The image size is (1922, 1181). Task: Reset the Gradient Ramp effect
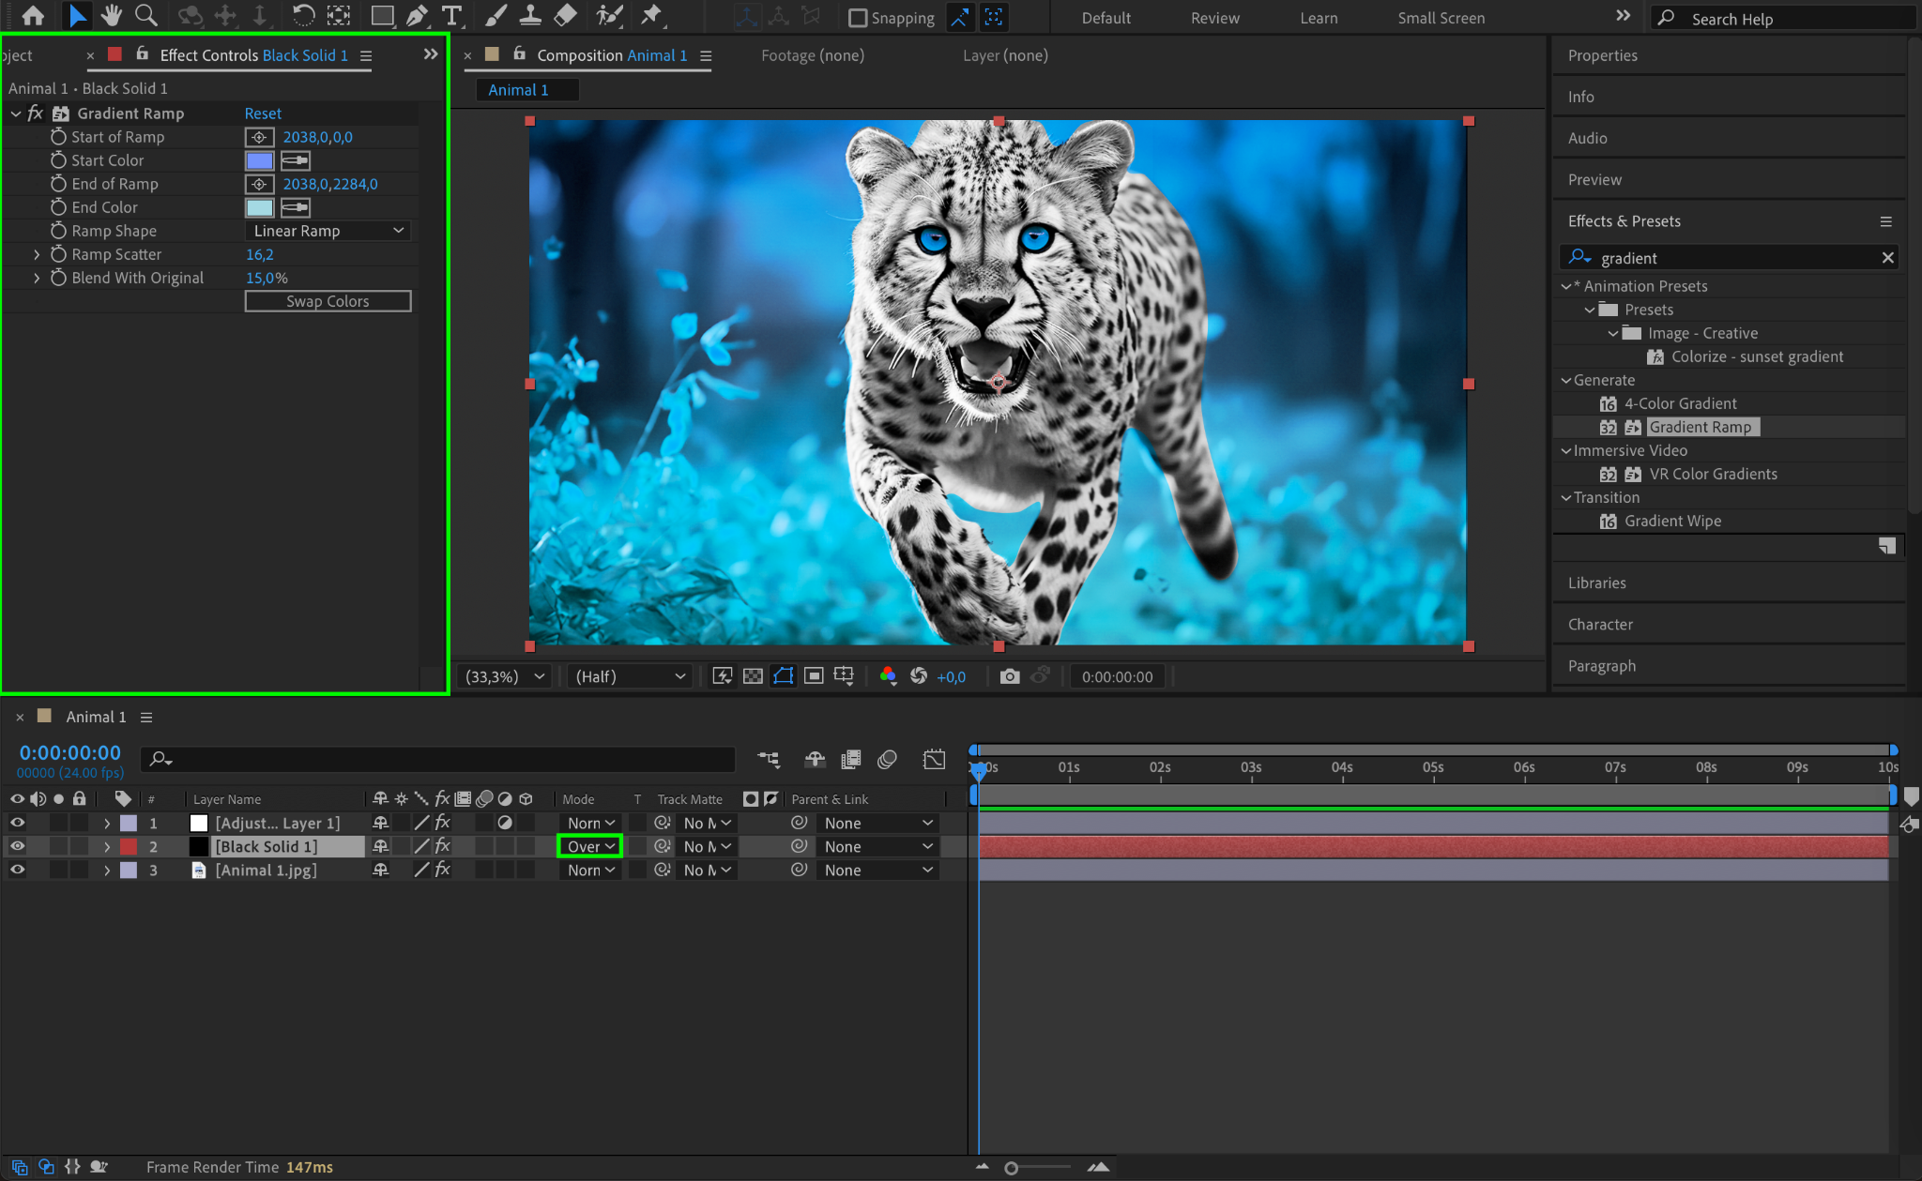(263, 114)
